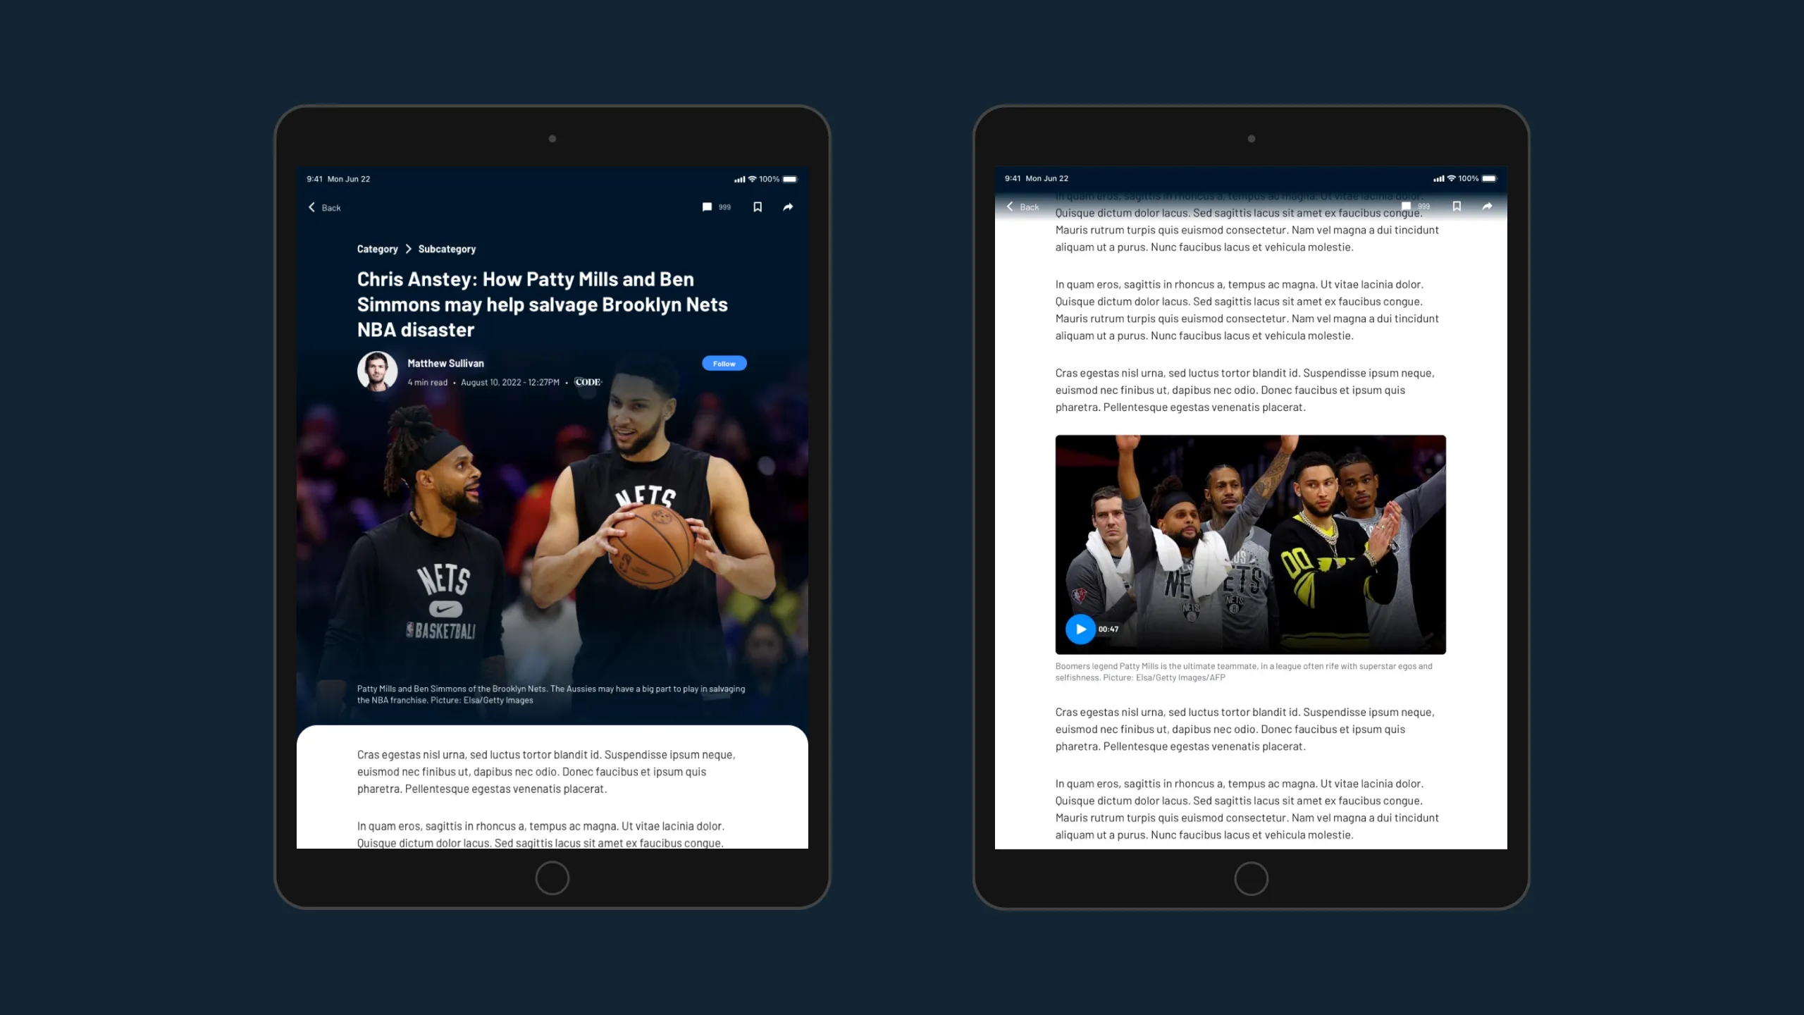Click Subcategory breadcrumb navigation link

pyautogui.click(x=447, y=248)
